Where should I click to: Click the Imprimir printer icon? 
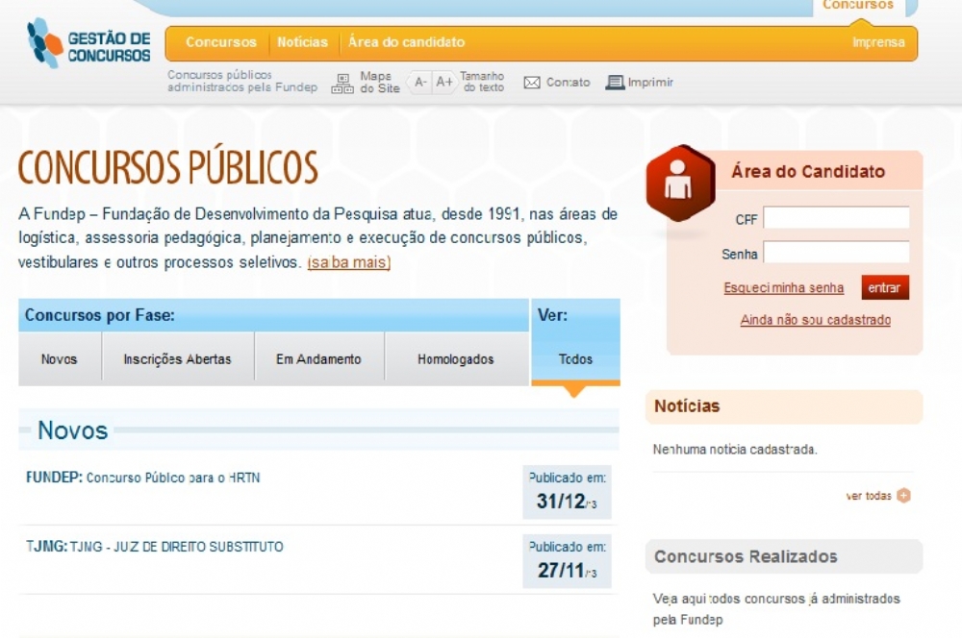pyautogui.click(x=615, y=83)
